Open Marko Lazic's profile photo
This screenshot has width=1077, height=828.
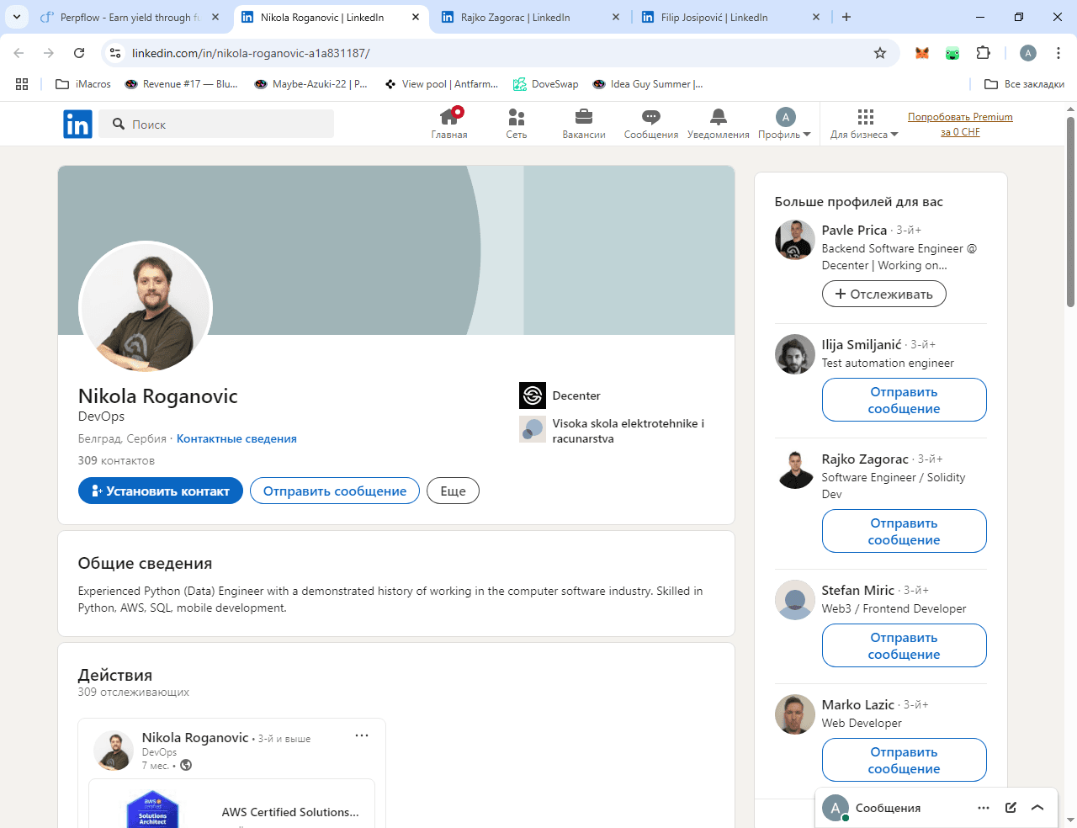[795, 714]
